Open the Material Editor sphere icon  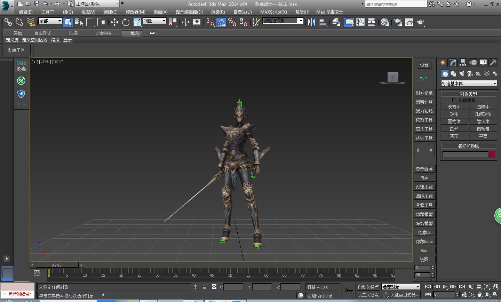tap(384, 22)
